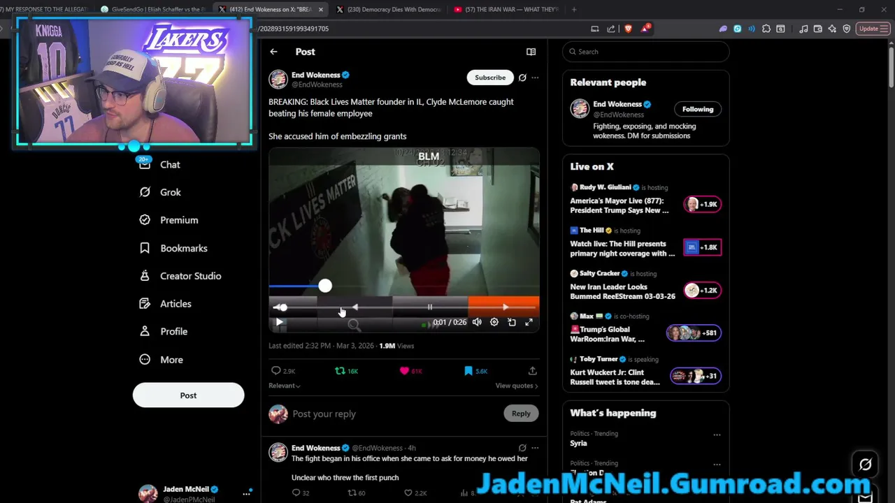Open Brave Shields lion icon
The image size is (895, 503).
(628, 29)
